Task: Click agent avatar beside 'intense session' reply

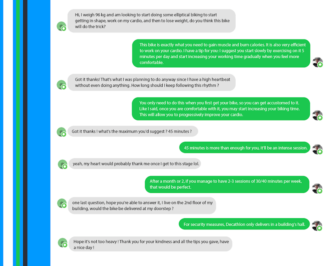Action: (317, 149)
